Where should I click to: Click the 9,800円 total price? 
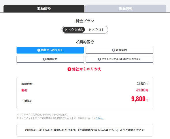(x=140, y=99)
